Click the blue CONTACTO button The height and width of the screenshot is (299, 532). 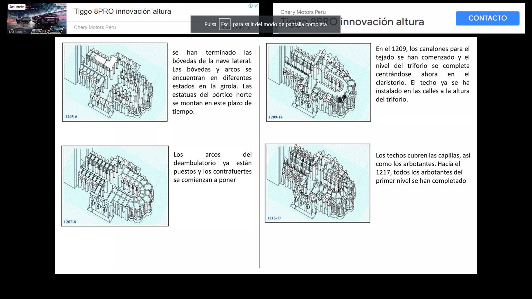tap(487, 18)
